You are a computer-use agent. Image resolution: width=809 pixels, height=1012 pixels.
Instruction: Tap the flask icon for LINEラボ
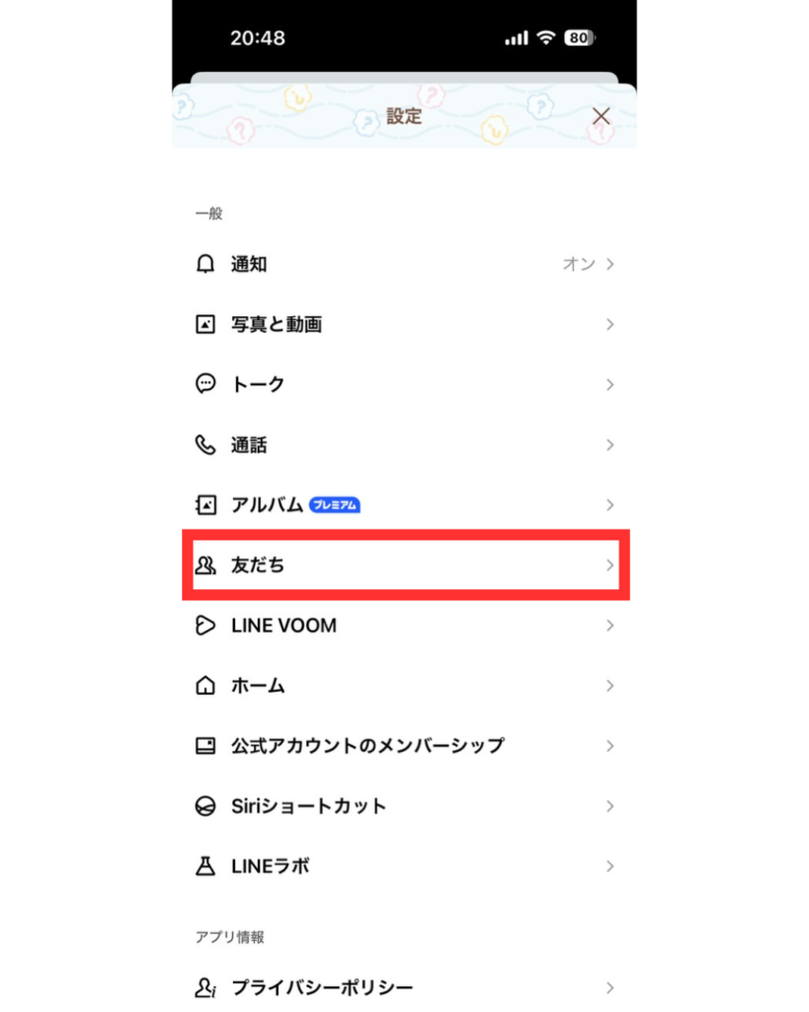pos(205,866)
